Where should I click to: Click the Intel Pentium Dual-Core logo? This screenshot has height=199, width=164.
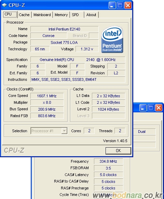[112, 39]
